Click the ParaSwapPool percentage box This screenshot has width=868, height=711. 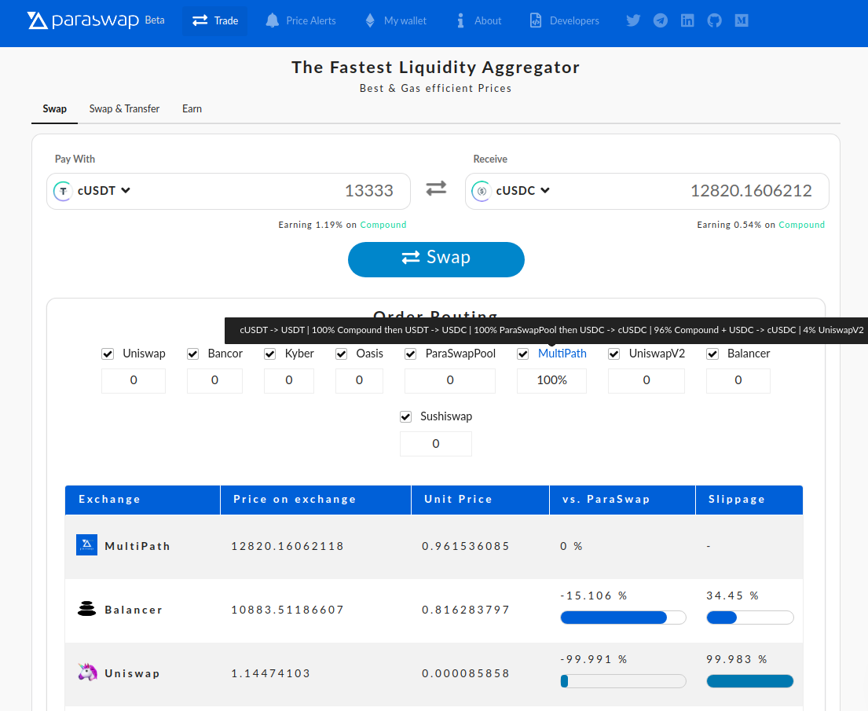(450, 380)
